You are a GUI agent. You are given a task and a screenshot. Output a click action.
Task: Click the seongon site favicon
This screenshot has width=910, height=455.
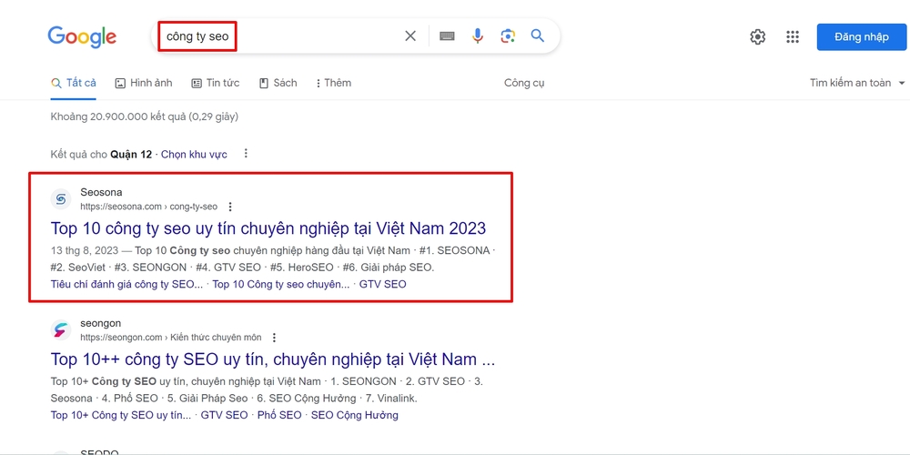61,330
